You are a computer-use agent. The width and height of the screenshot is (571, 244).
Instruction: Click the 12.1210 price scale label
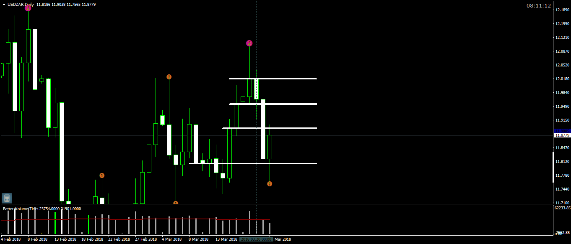point(562,38)
